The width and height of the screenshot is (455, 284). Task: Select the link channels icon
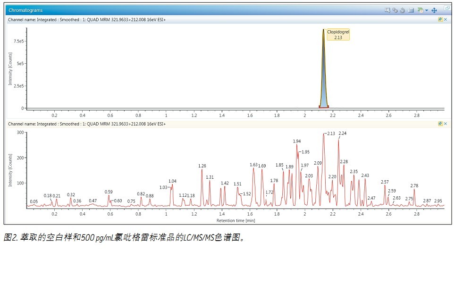395,9
